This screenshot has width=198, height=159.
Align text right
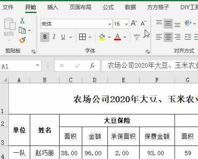click(177, 37)
